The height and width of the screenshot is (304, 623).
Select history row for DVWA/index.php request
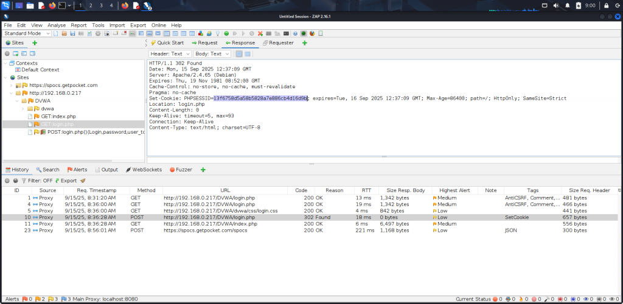point(310,224)
